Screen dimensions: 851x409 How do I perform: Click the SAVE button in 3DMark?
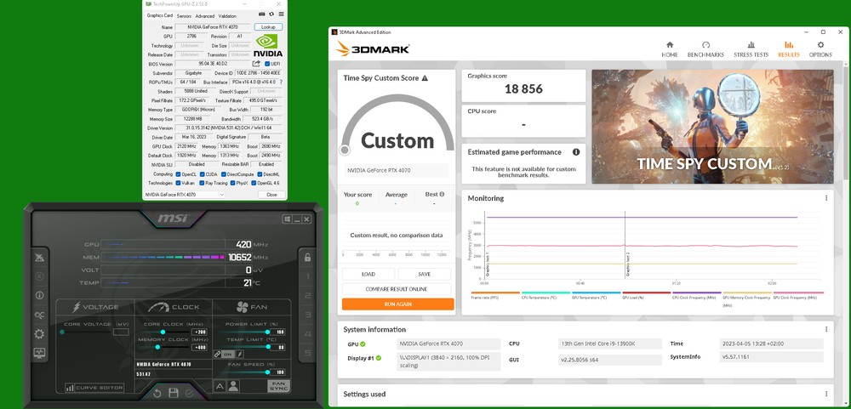coord(425,275)
